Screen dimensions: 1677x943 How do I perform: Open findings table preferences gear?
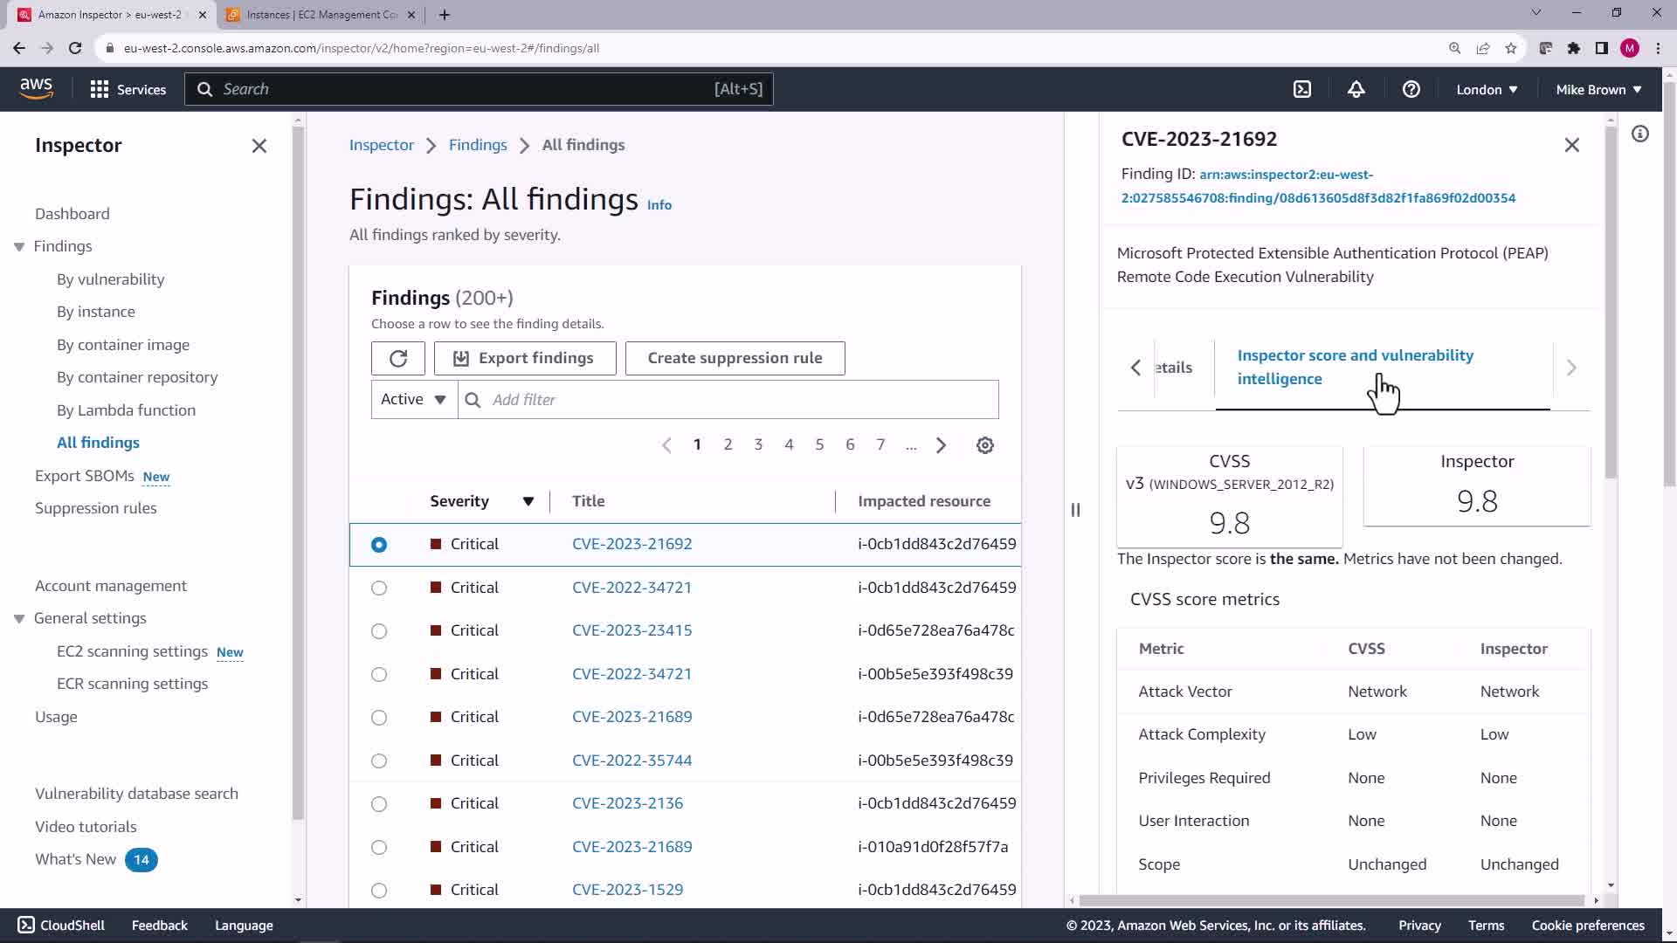click(x=984, y=445)
